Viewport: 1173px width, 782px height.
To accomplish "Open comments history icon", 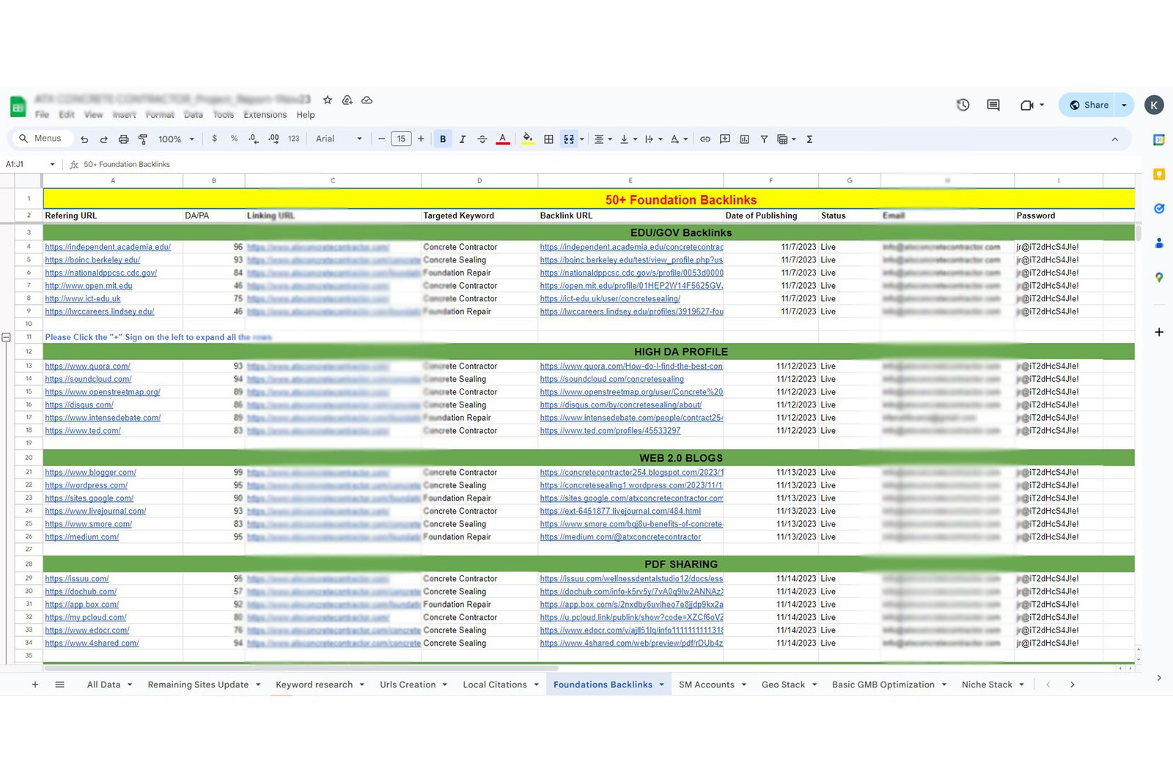I will click(x=993, y=105).
